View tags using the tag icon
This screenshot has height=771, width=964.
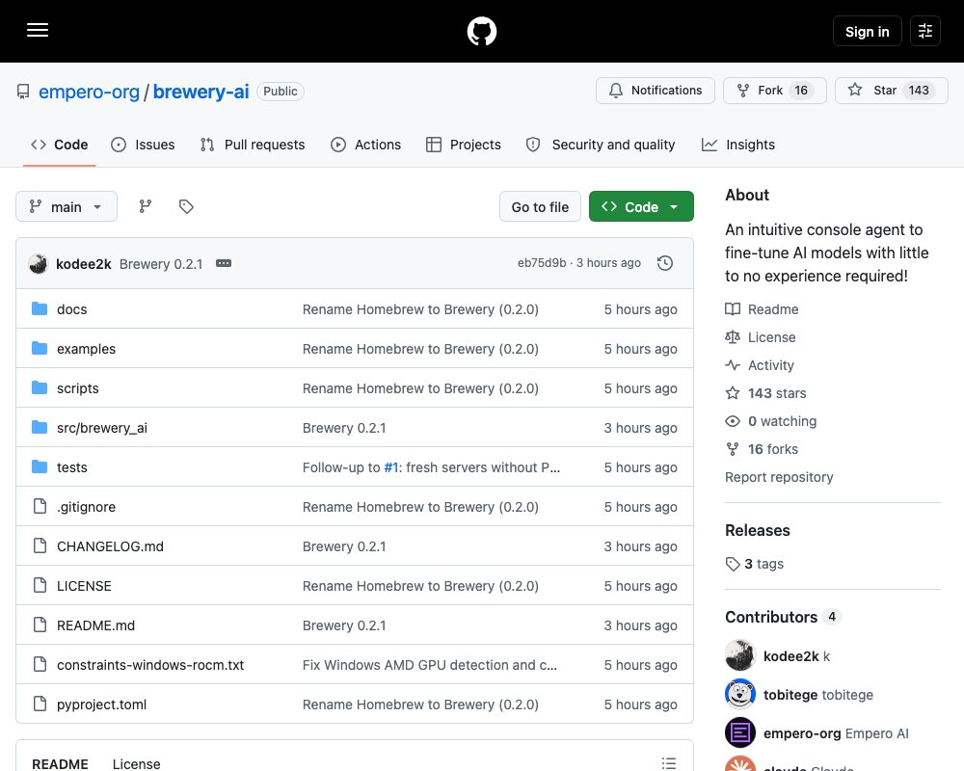[186, 206]
